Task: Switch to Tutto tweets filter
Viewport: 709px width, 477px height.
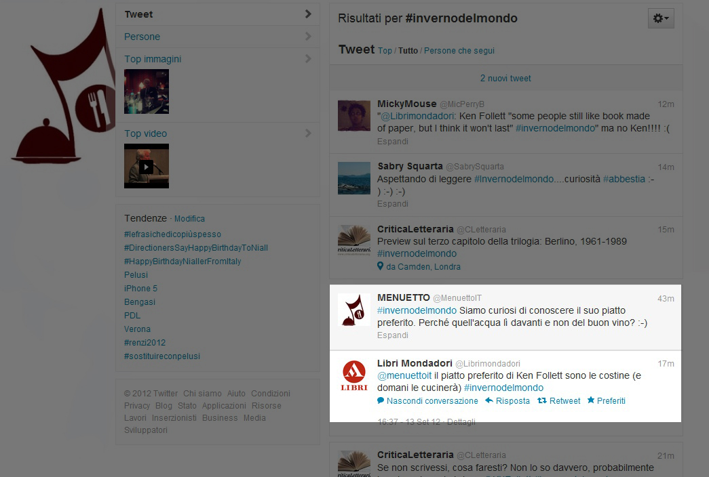Action: (408, 51)
